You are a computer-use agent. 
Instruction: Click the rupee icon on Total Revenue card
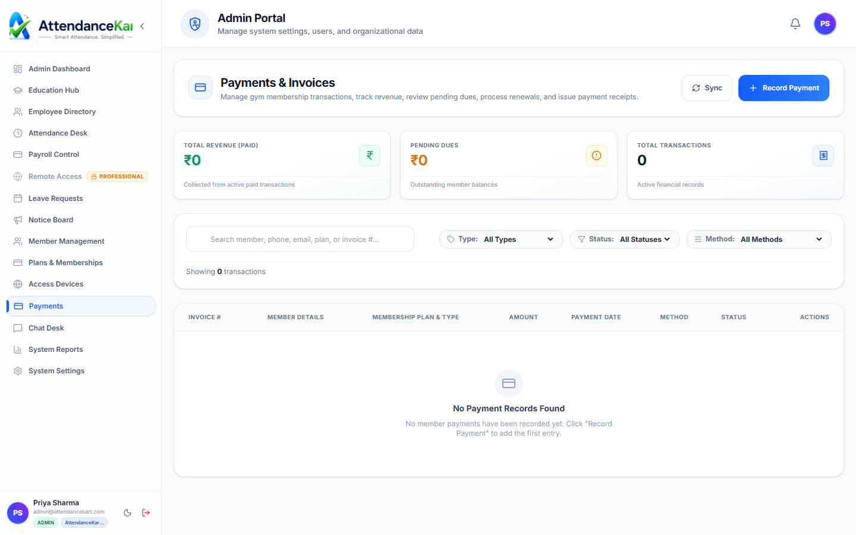pyautogui.click(x=370, y=156)
